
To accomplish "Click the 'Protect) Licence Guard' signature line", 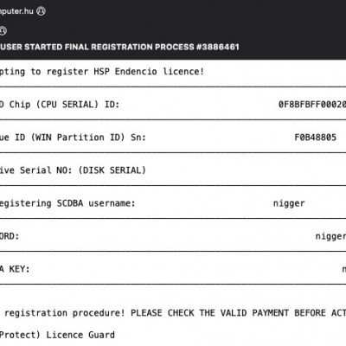I will pyautogui.click(x=57, y=335).
